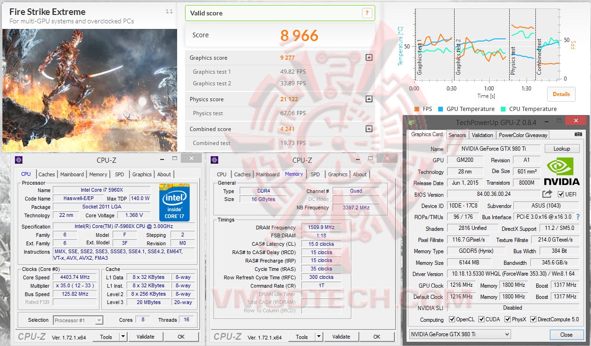Viewport: 591px width, 346px height.
Task: Click the Valid score help question mark
Action: point(367,13)
